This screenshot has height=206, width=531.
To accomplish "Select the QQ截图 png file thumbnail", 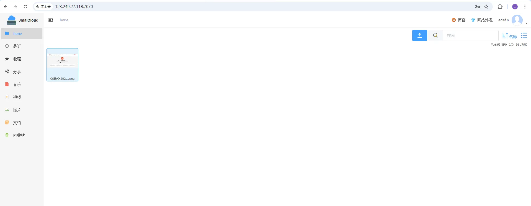I will coord(62,65).
